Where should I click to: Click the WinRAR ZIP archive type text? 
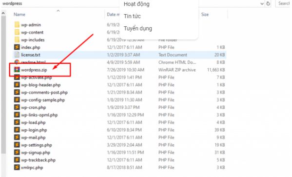pyautogui.click(x=177, y=70)
